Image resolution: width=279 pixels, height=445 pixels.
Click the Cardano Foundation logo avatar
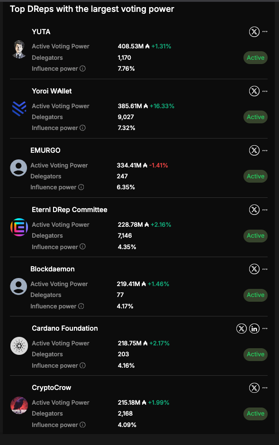(19, 346)
